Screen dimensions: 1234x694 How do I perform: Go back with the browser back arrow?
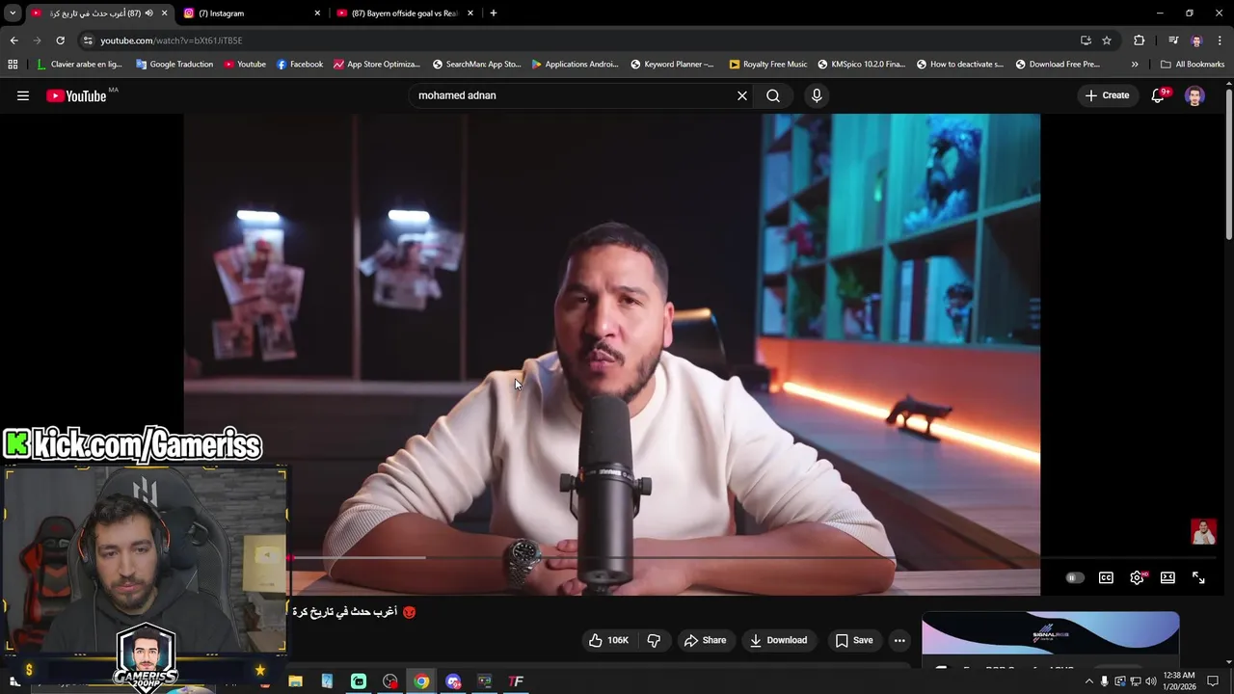pos(13,40)
